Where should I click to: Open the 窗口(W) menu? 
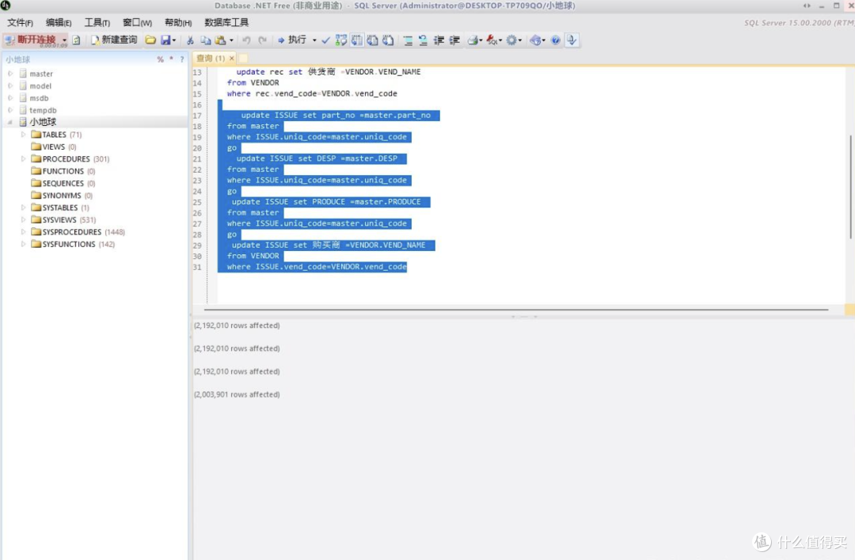tap(138, 23)
